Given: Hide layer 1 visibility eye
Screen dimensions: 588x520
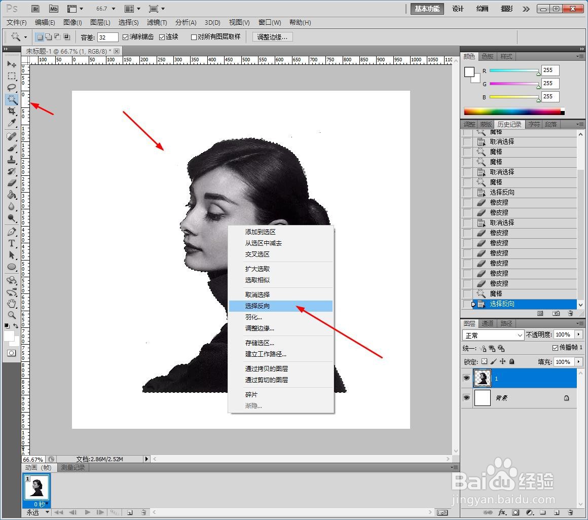Looking at the screenshot, I should pyautogui.click(x=466, y=378).
